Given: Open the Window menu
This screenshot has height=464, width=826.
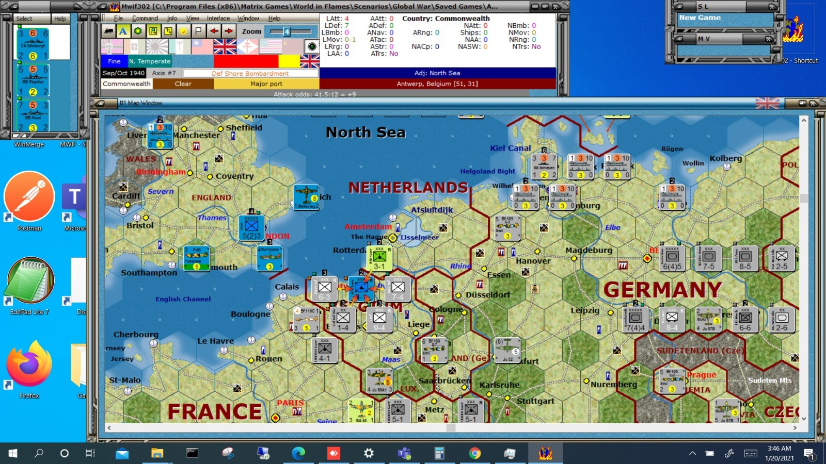Looking at the screenshot, I should point(248,18).
